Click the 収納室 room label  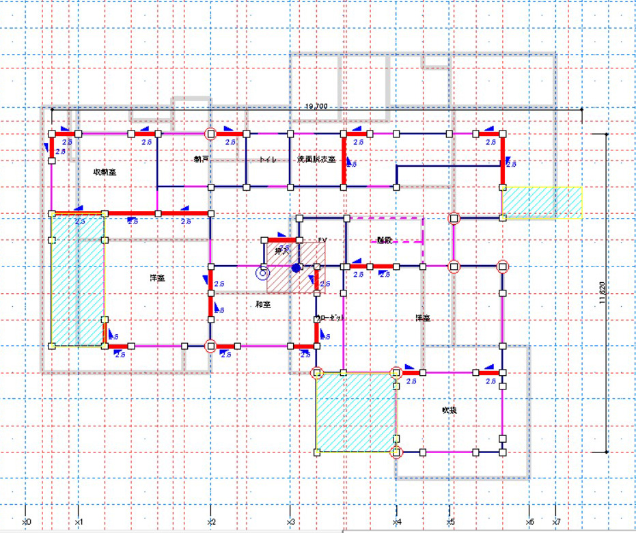click(x=105, y=172)
